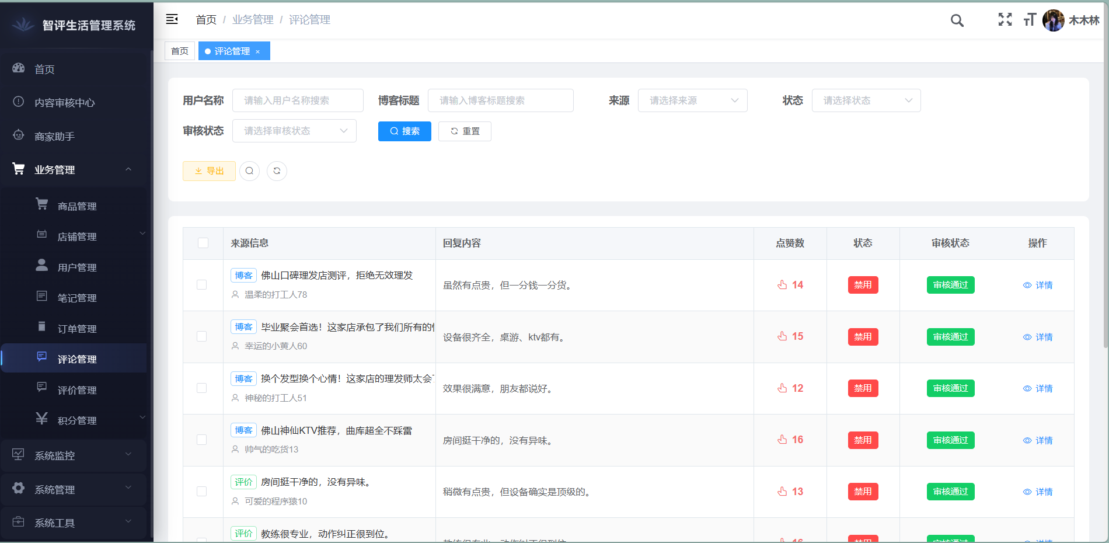
Task: Toggle fullscreen mode via the expand icon
Action: coord(1005,20)
